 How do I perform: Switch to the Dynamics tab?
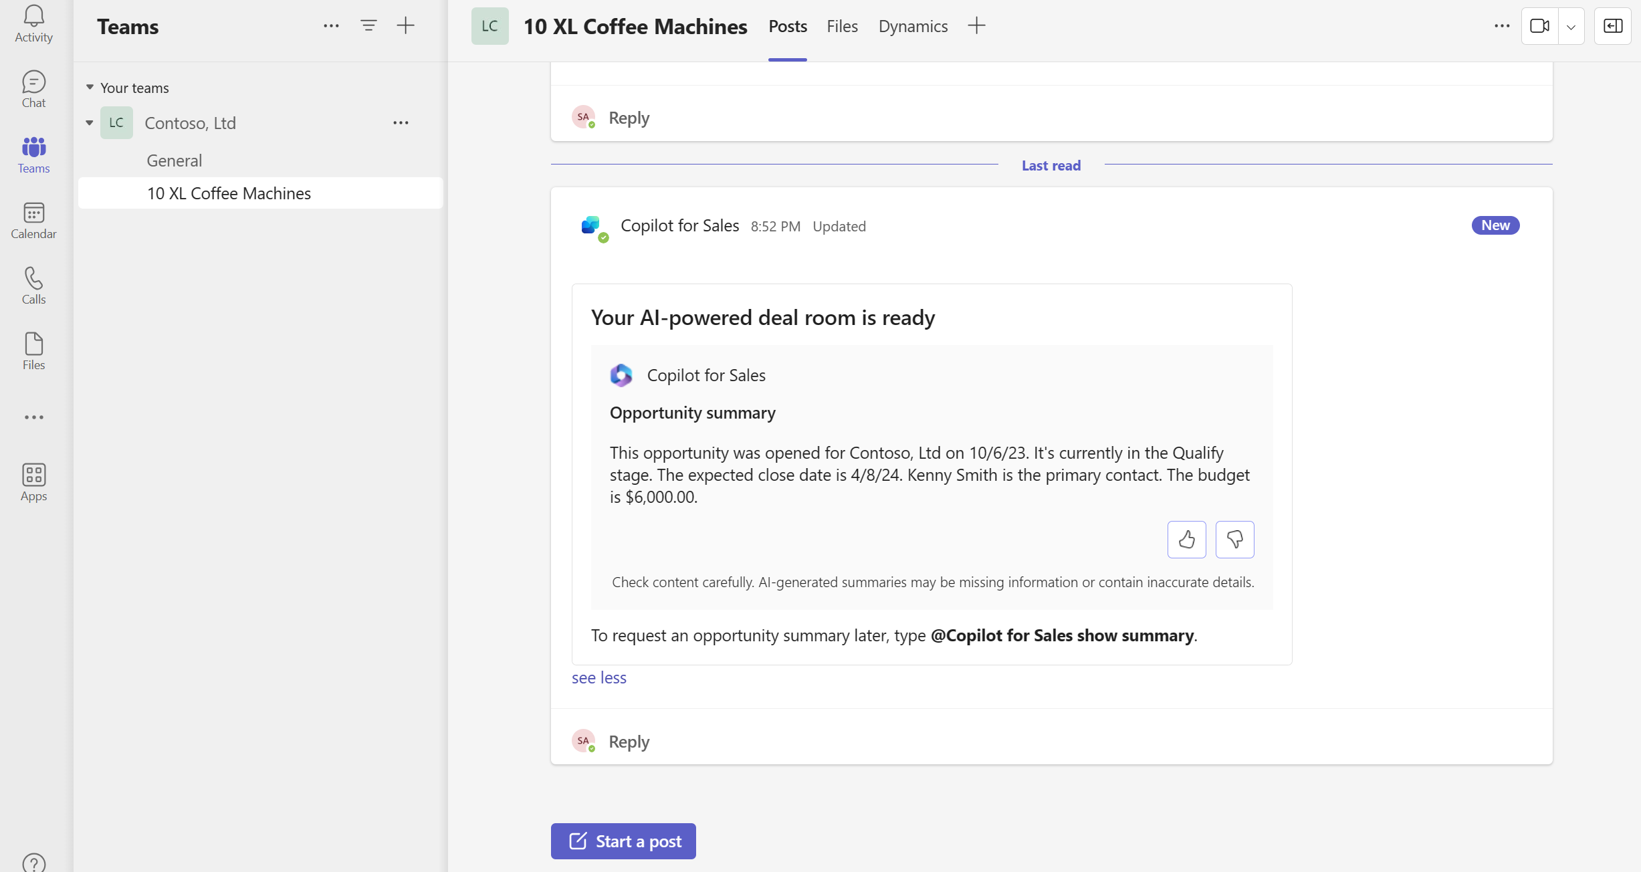coord(913,25)
